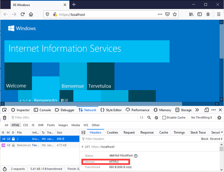Image resolution: width=224 pixels, height=172 pixels.
Task: Toggle the Fonts request filter
Action: tap(51, 125)
